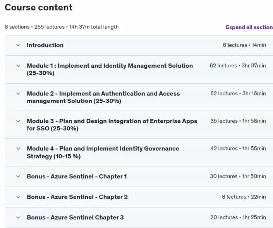Click the chevron arrow beside Module 4
Viewport: 273px width, 228px height.
(18, 149)
